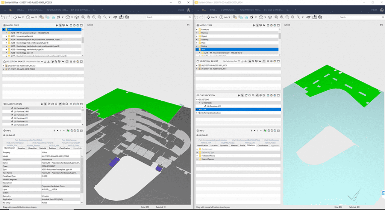Select Federated Floors in the right Relations list
385x210 pixels.
click(x=208, y=156)
